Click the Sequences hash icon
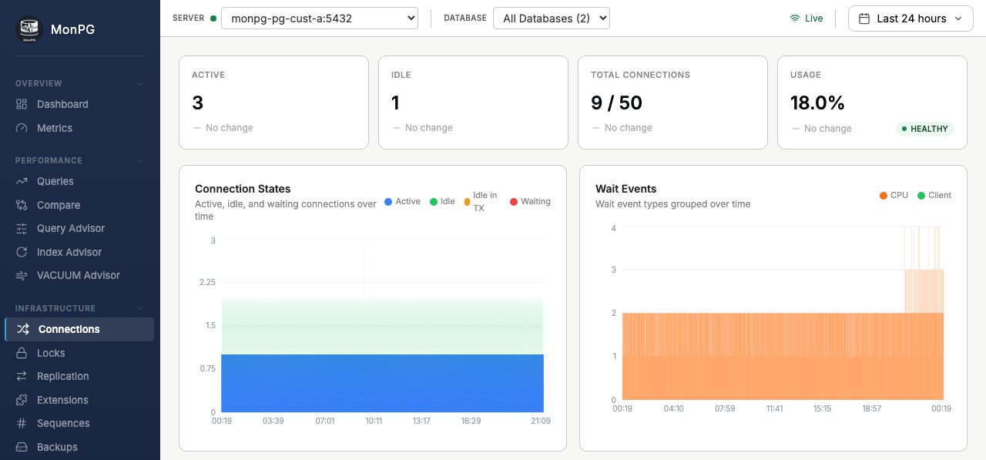This screenshot has height=460, width=986. [22, 424]
